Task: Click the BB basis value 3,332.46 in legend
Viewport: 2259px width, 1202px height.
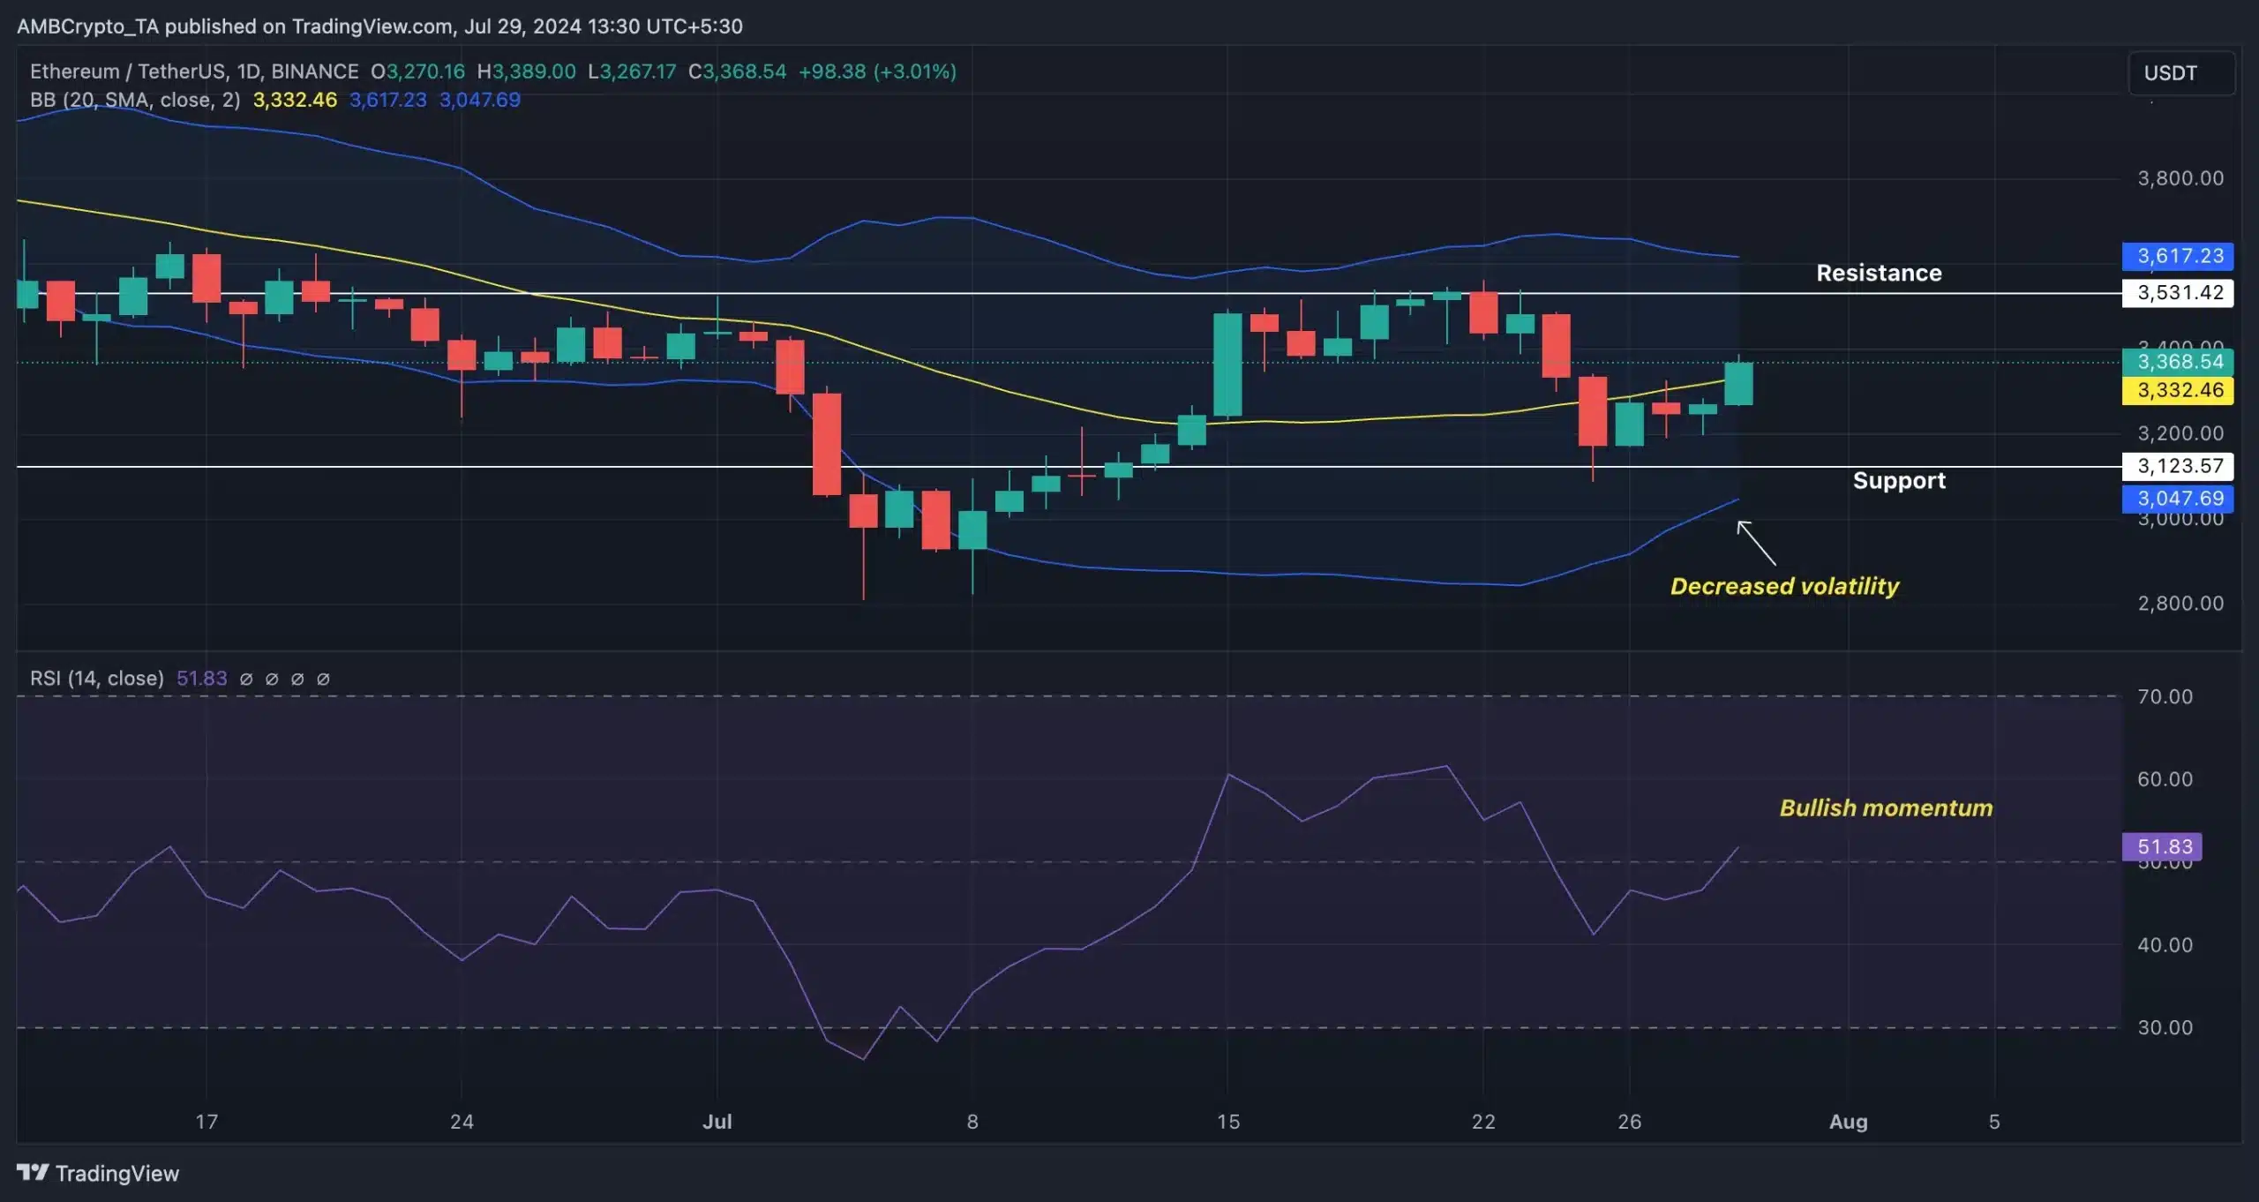Action: point(295,100)
